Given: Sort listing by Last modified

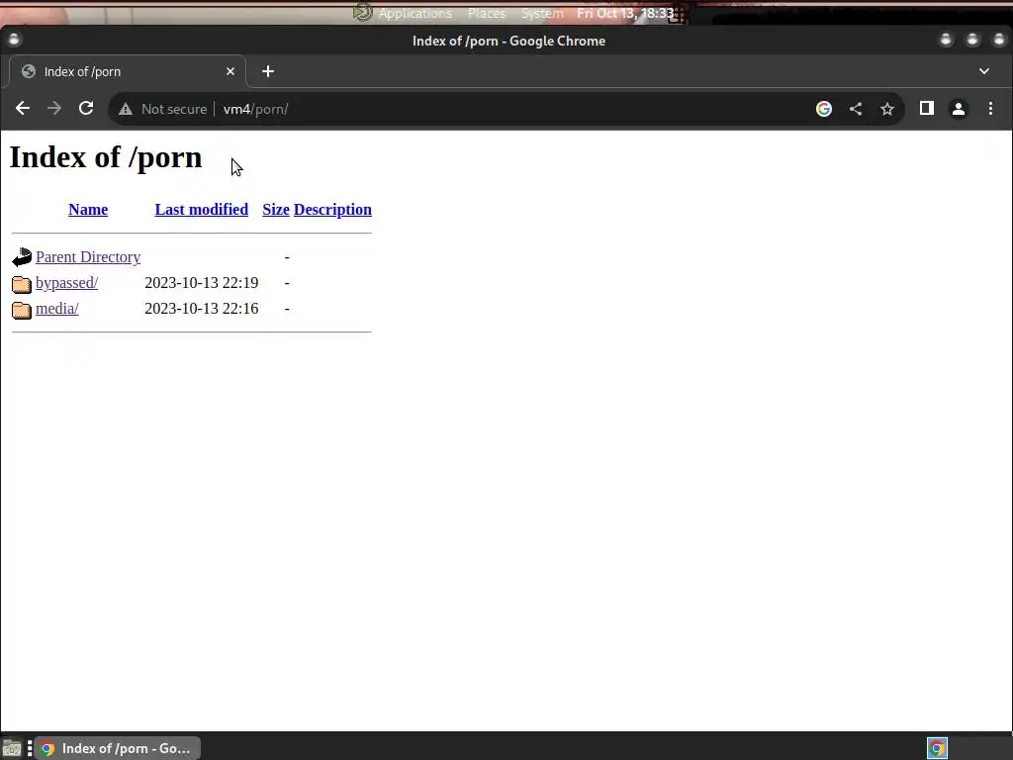Looking at the screenshot, I should [202, 210].
